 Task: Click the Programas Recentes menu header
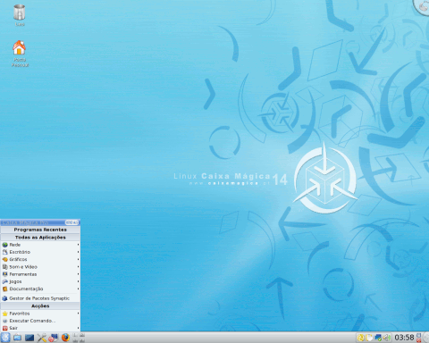(x=40, y=230)
